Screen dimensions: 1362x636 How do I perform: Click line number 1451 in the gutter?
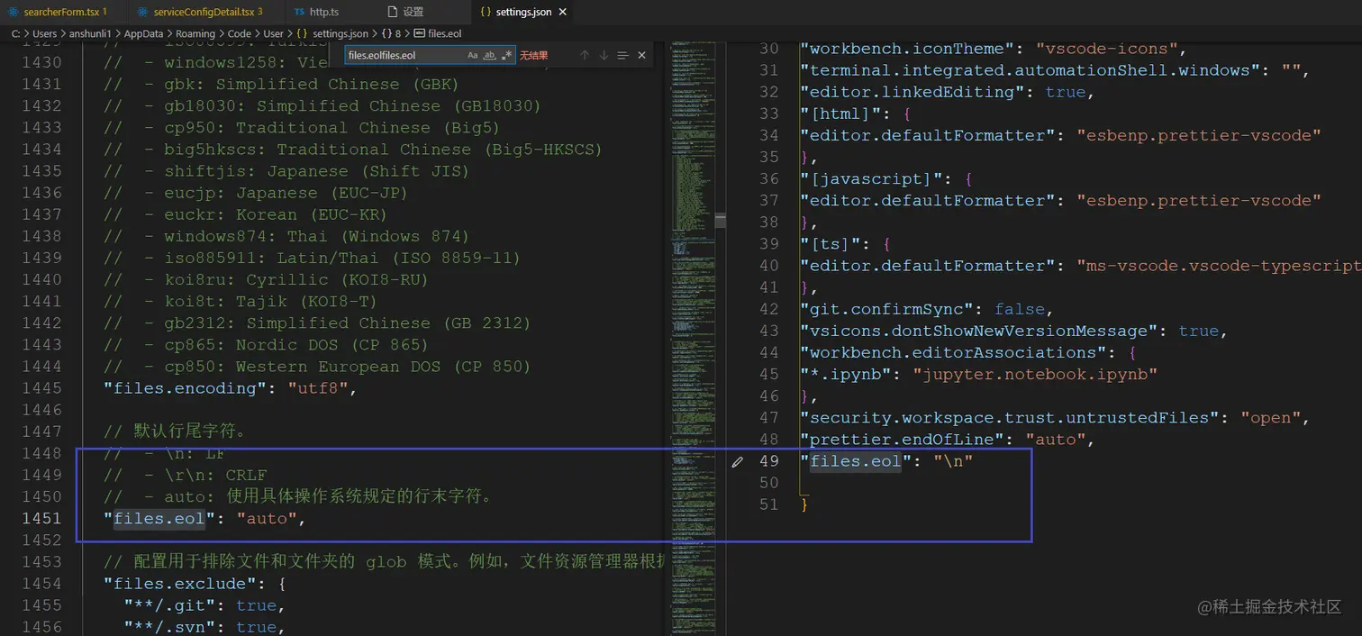click(x=41, y=518)
